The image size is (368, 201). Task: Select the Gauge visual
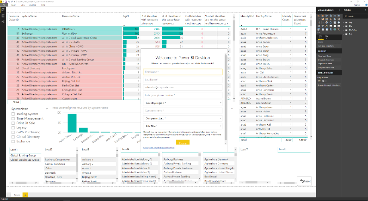[x=327, y=26]
